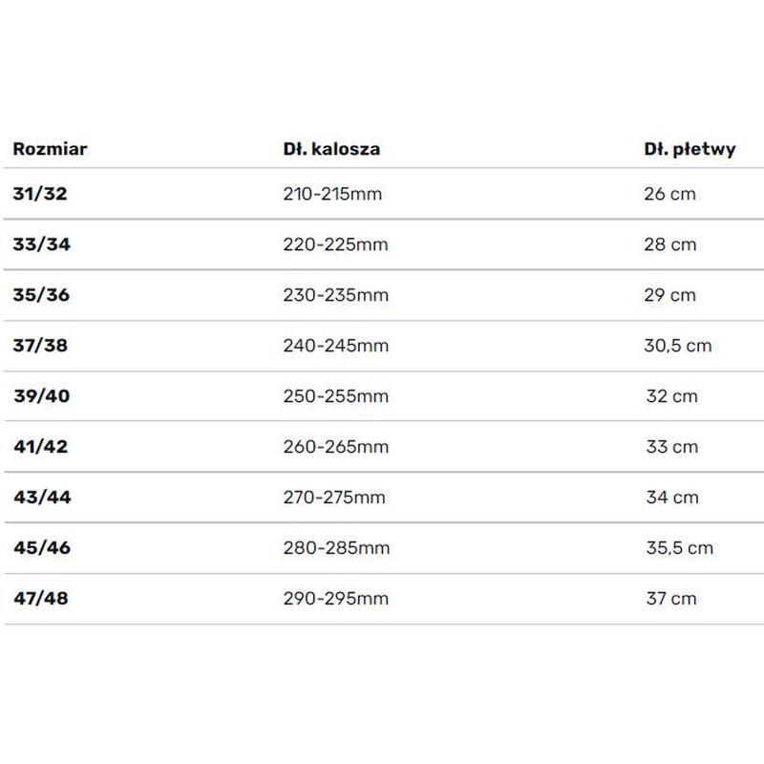Select the 31/32 size row label
This screenshot has height=764, width=764.
pyautogui.click(x=40, y=194)
